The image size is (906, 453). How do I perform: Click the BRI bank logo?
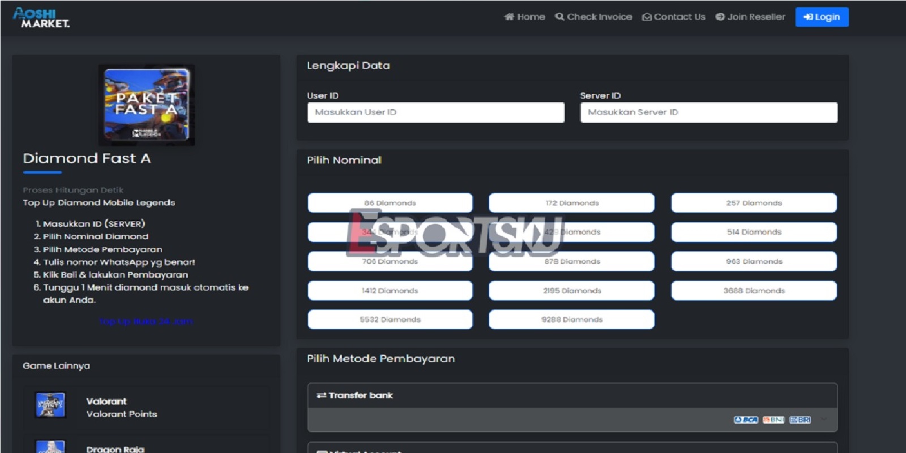[800, 420]
